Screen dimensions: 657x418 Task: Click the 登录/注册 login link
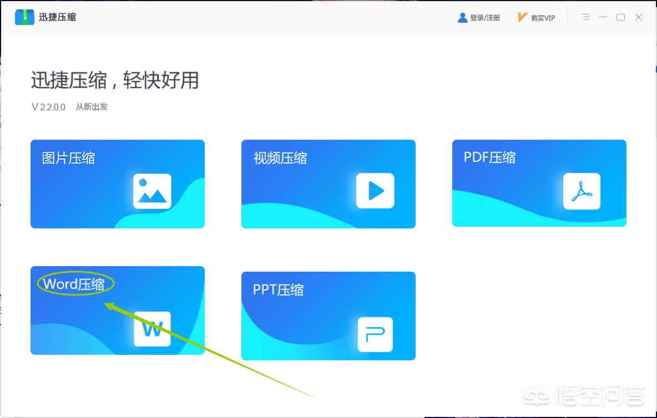point(484,17)
